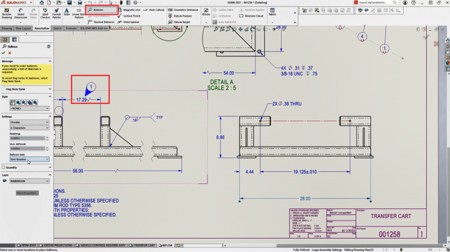Viewport: 450px width, 252px height.
Task: Open the VEHICLE CONTROL HOUSING ASSY sheet tab
Action: [101, 246]
